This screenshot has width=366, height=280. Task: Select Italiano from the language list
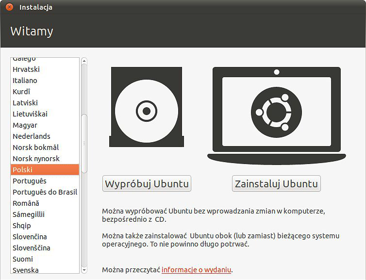45,81
